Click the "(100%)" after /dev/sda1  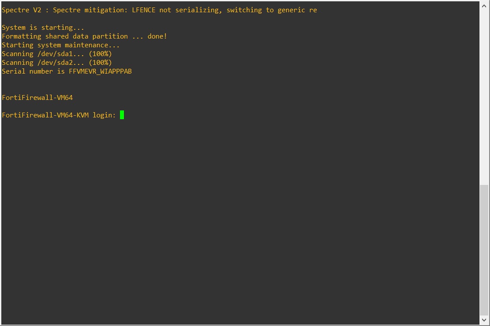pos(100,54)
